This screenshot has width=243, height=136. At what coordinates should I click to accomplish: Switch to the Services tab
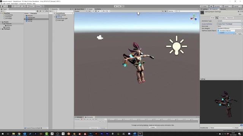[223, 9]
